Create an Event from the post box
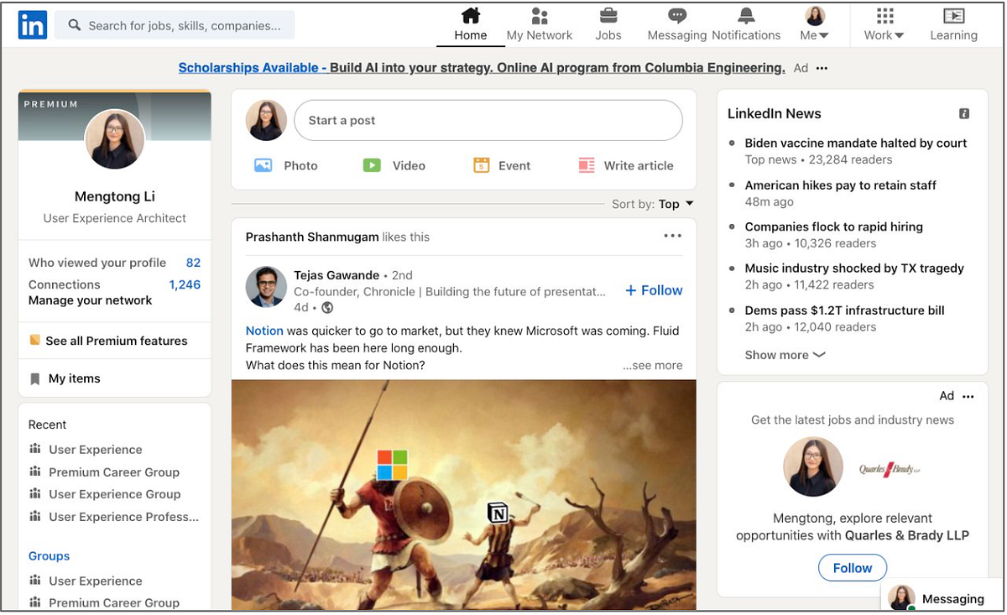This screenshot has height=615, width=1007. (x=501, y=165)
